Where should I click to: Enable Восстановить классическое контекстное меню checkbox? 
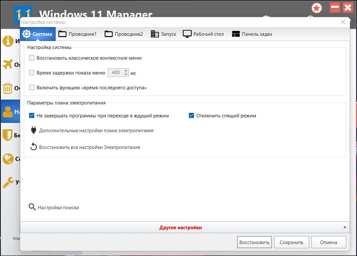[32, 58]
